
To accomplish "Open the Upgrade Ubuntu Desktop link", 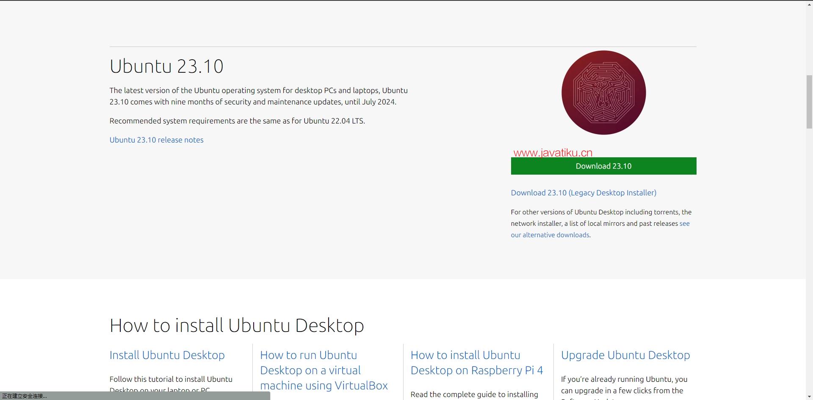I will tap(625, 355).
